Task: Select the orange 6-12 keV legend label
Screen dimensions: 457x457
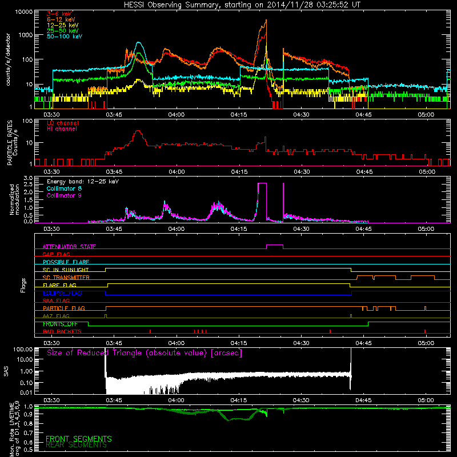Action: point(61,19)
